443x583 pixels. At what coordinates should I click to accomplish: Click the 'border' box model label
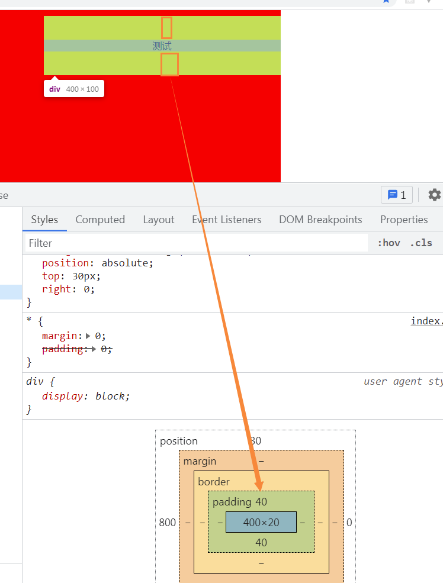214,482
